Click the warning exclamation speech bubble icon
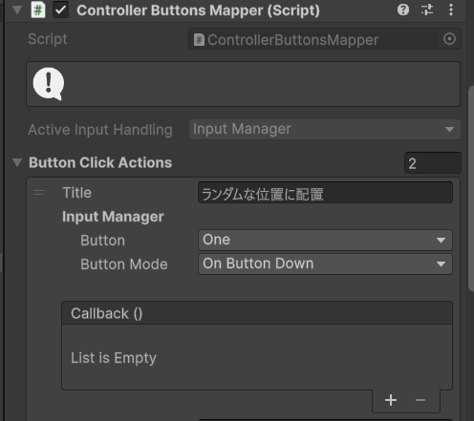The image size is (474, 421). [49, 84]
